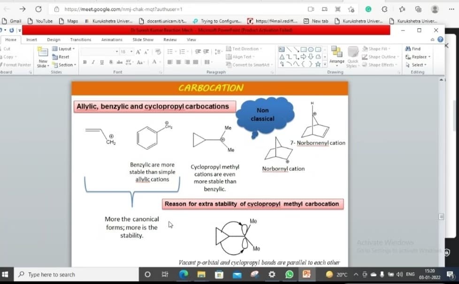The height and width of the screenshot is (284, 459).
Task: Apply italic formatting
Action: pos(93,61)
